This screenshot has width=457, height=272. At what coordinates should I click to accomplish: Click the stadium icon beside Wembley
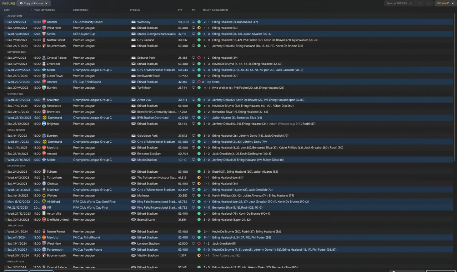point(134,22)
